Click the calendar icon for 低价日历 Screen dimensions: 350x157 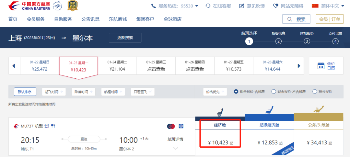click(x=321, y=66)
